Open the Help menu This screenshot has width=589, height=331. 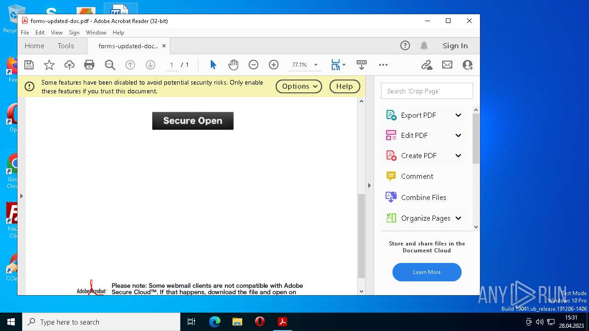click(118, 33)
